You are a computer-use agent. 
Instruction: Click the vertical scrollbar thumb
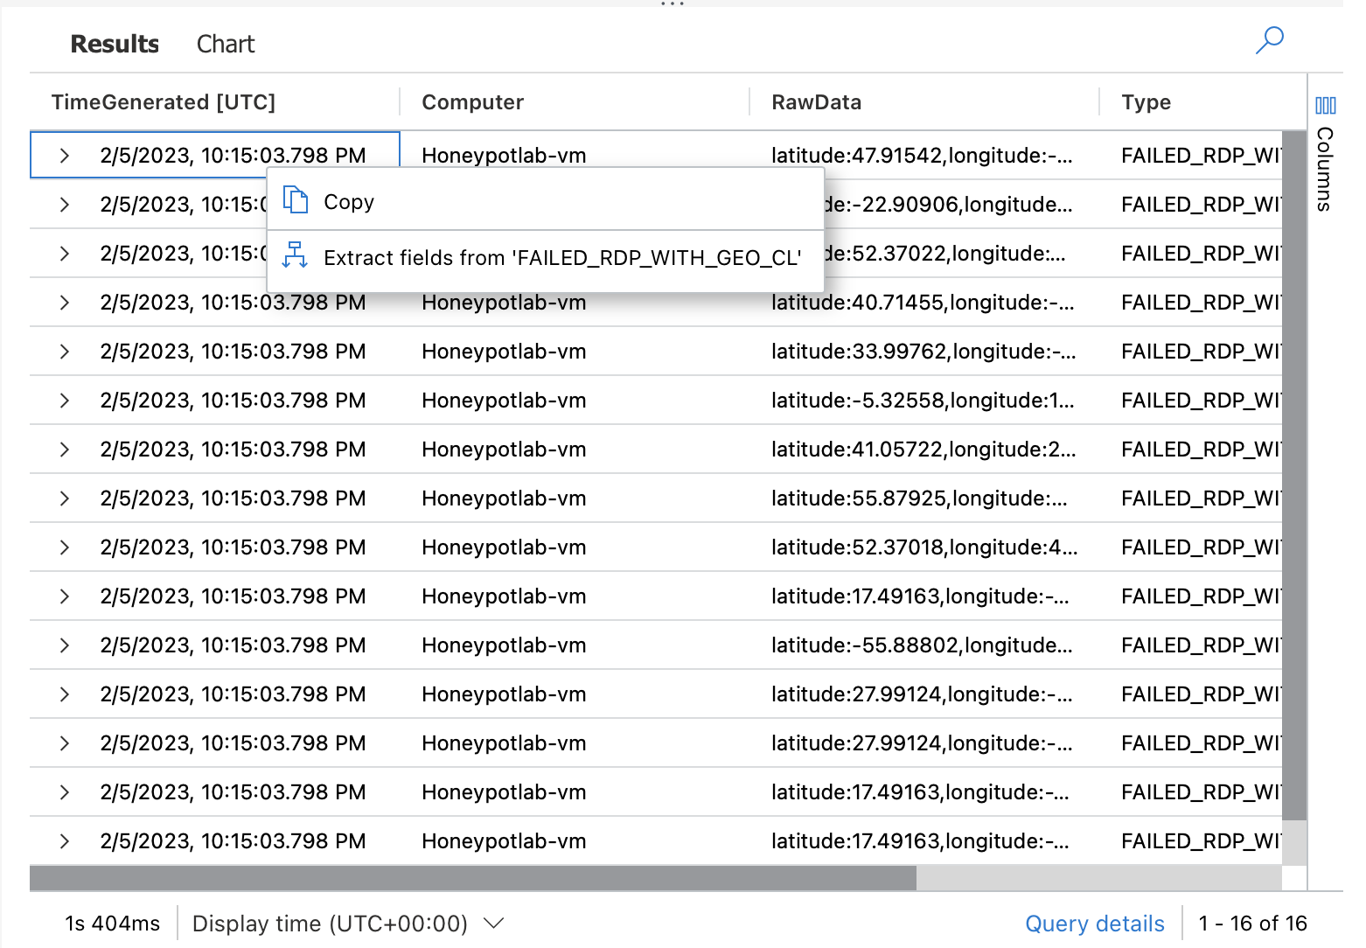1294,476
